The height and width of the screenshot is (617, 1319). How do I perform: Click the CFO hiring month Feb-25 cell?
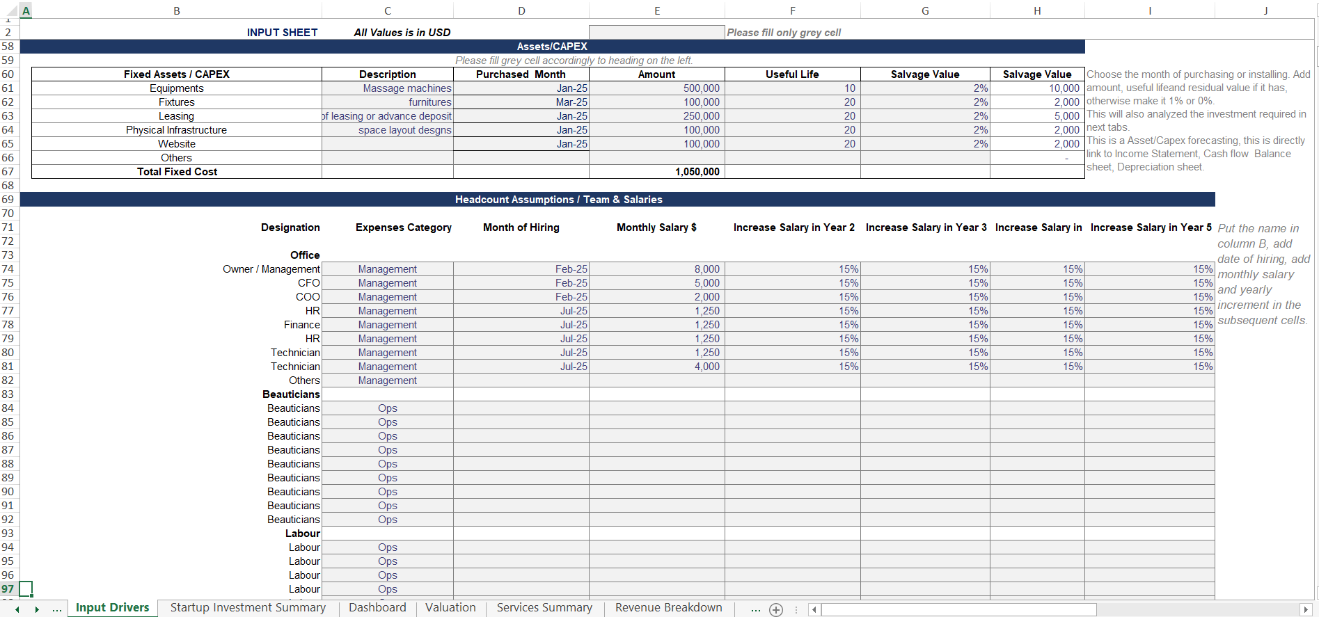pyautogui.click(x=521, y=283)
